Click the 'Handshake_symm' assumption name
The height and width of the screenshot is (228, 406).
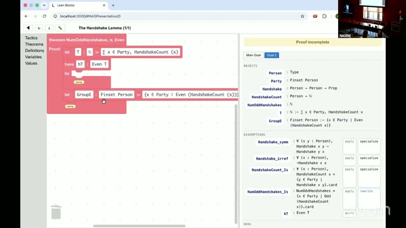273,142
